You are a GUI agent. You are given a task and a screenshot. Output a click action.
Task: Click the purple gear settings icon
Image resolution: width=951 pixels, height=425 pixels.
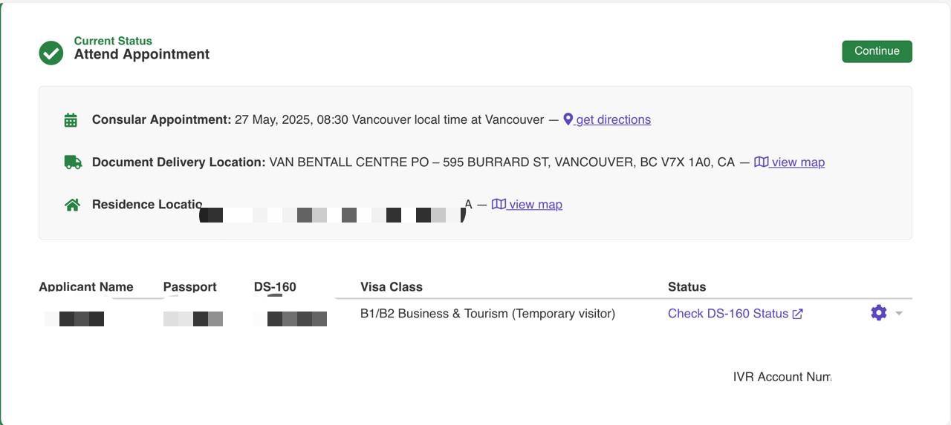(x=878, y=313)
